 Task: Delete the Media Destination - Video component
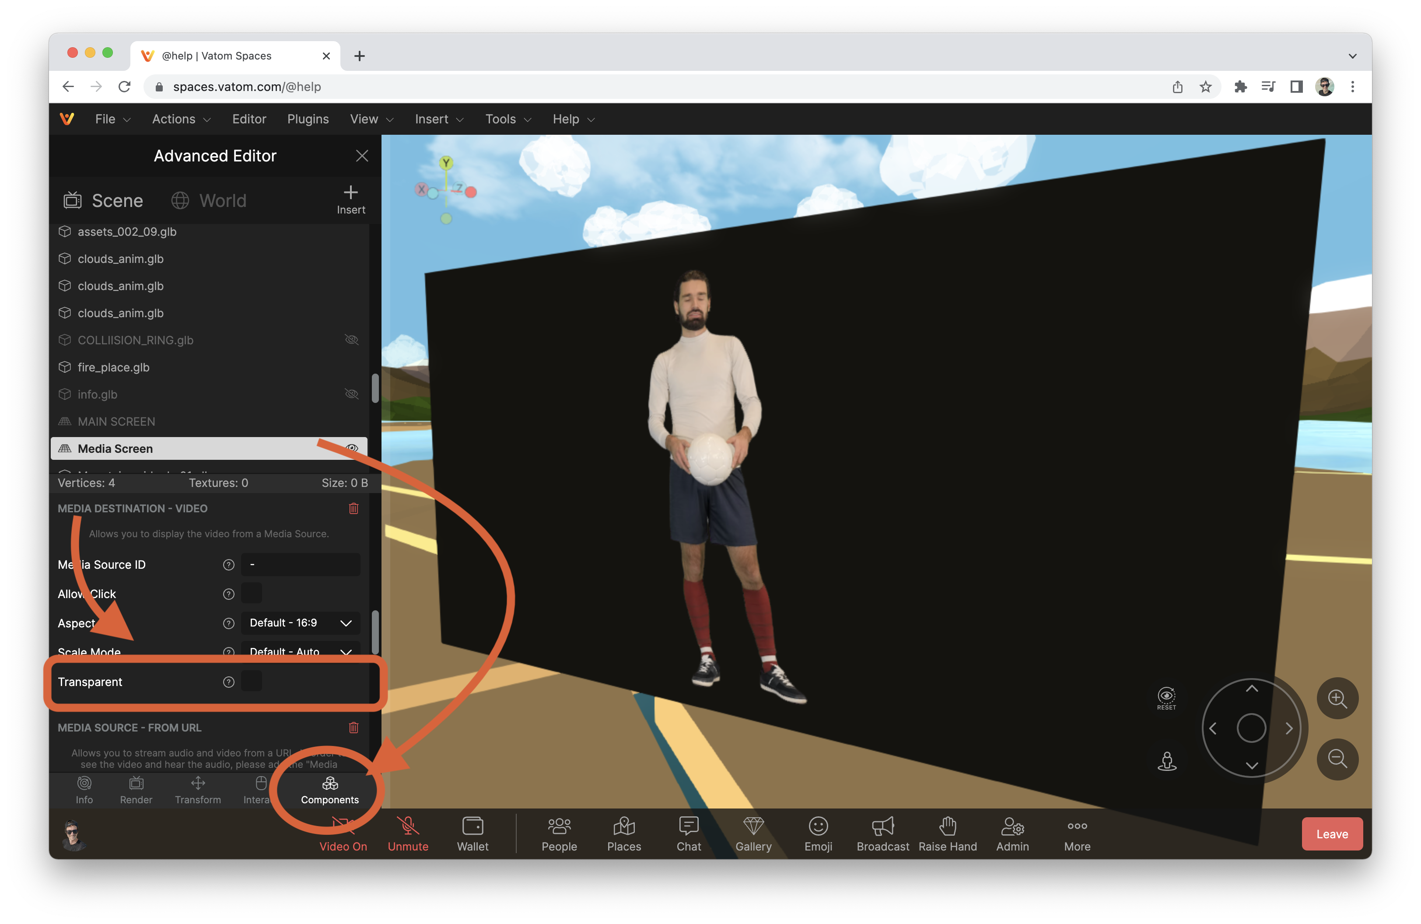353,508
